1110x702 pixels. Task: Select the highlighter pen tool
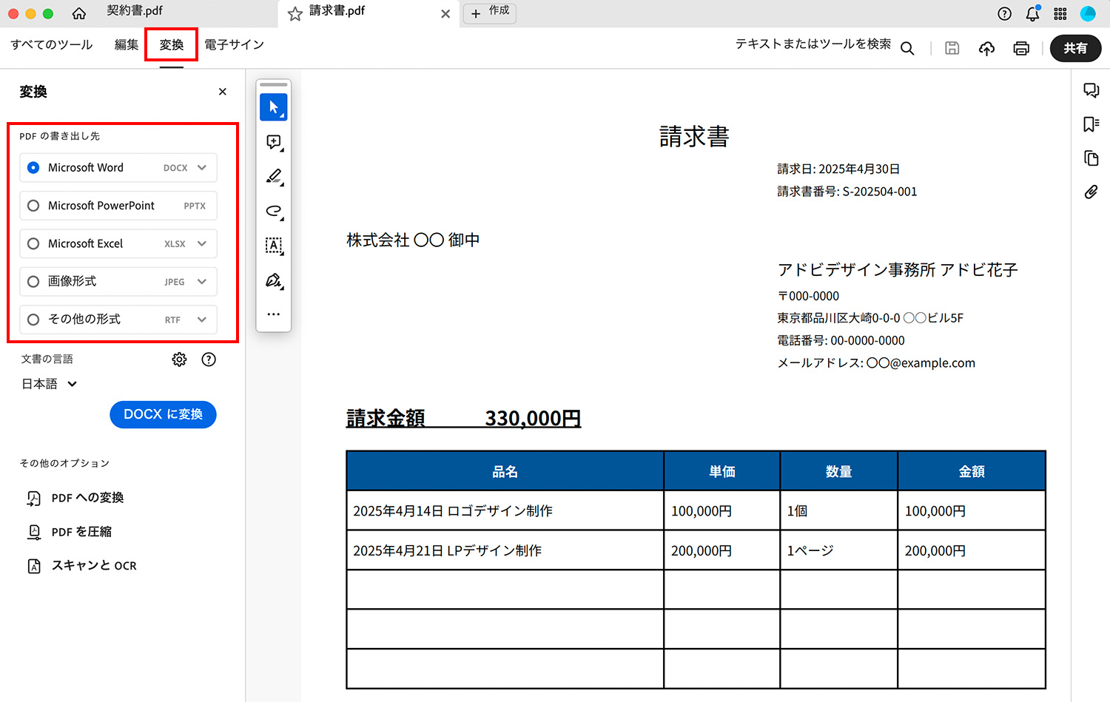tap(274, 177)
